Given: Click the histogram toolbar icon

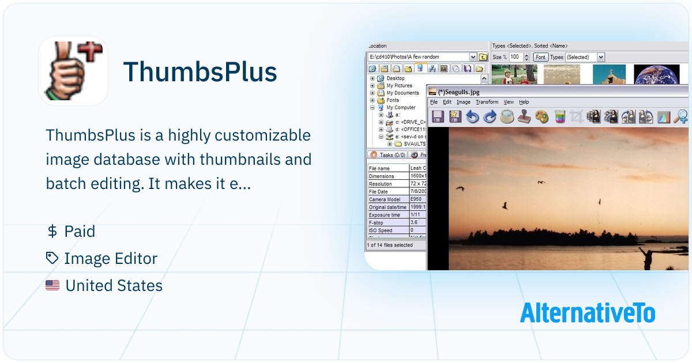Looking at the screenshot, I should [664, 116].
